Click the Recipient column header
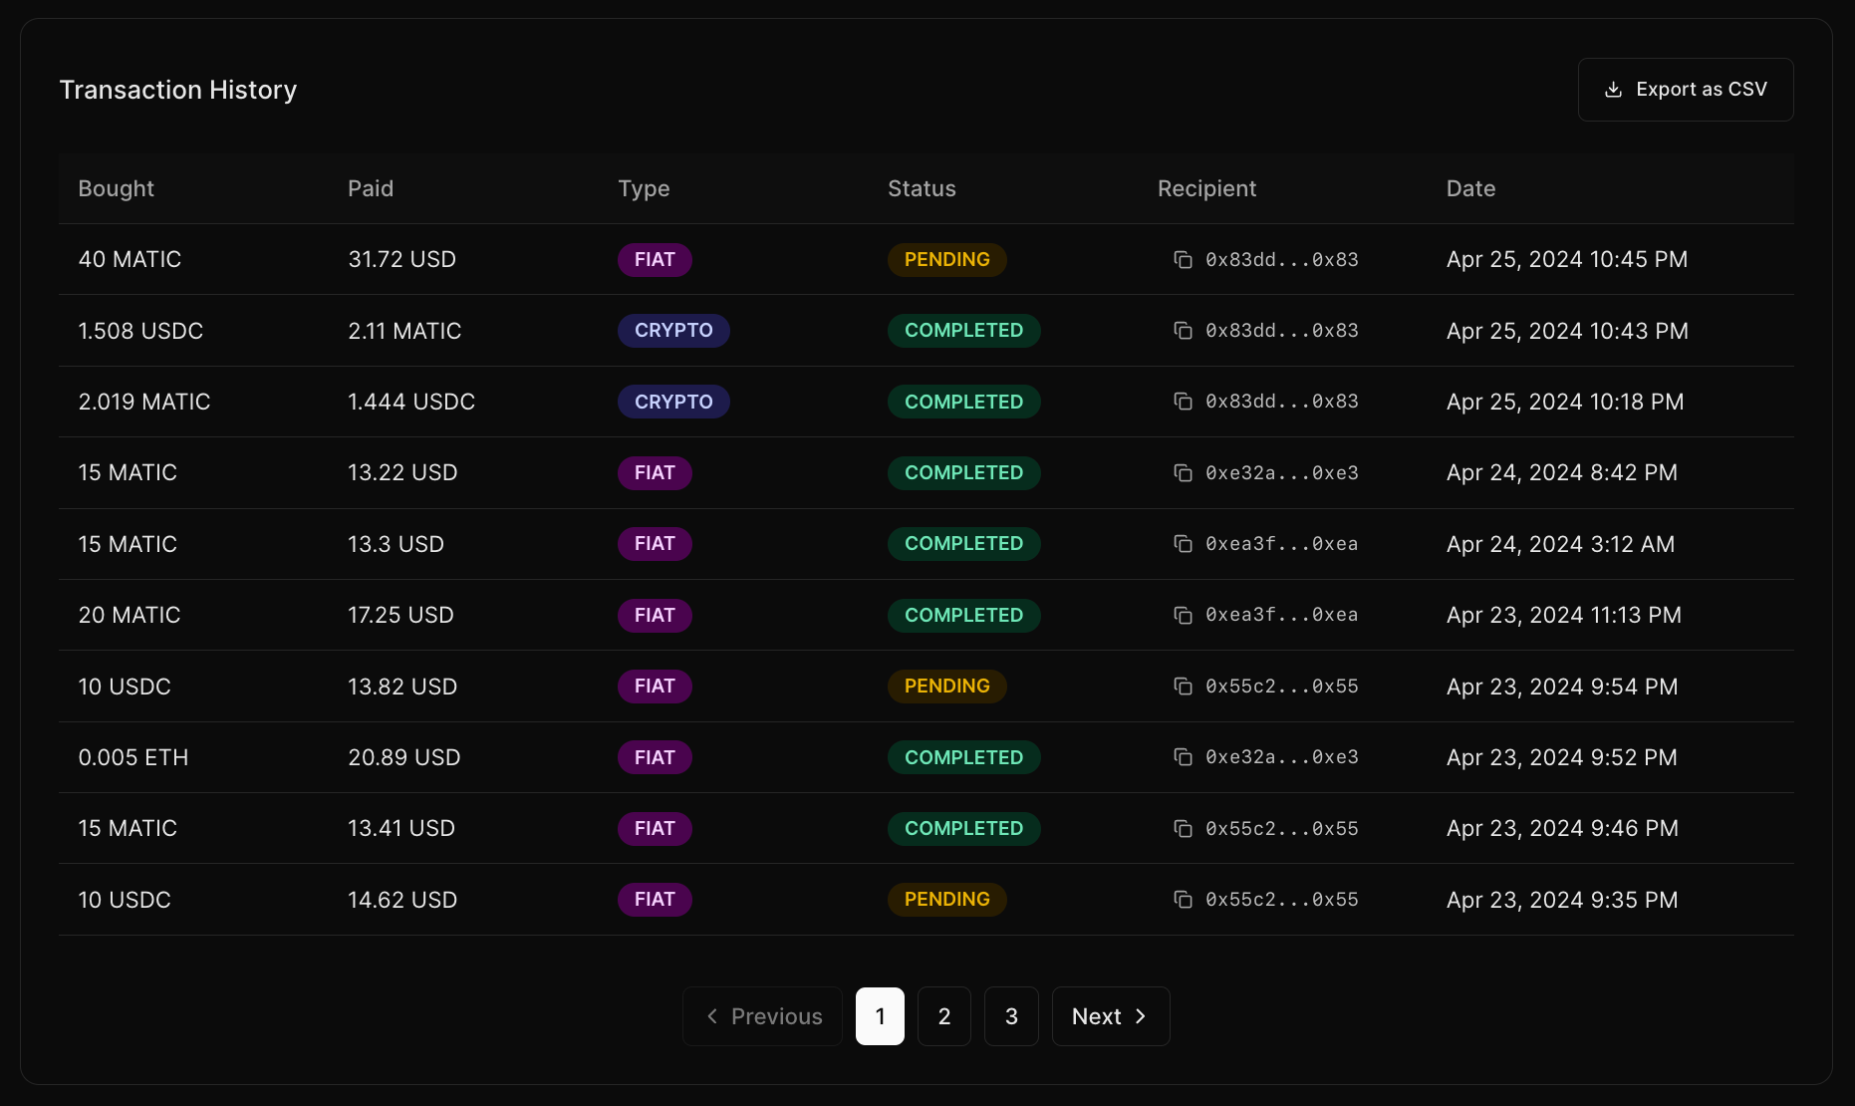1855x1106 pixels. (1206, 188)
